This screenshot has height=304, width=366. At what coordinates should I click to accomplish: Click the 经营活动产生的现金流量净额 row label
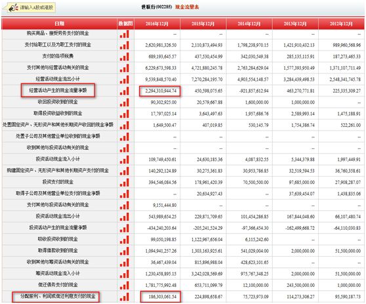pos(58,90)
